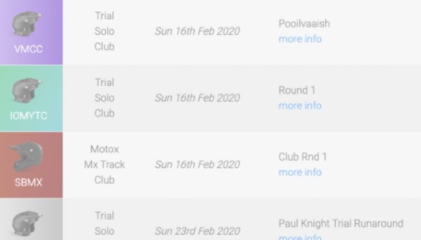This screenshot has height=240, width=421.
Task: Click the Pooilvaaish event title
Action: (x=304, y=24)
